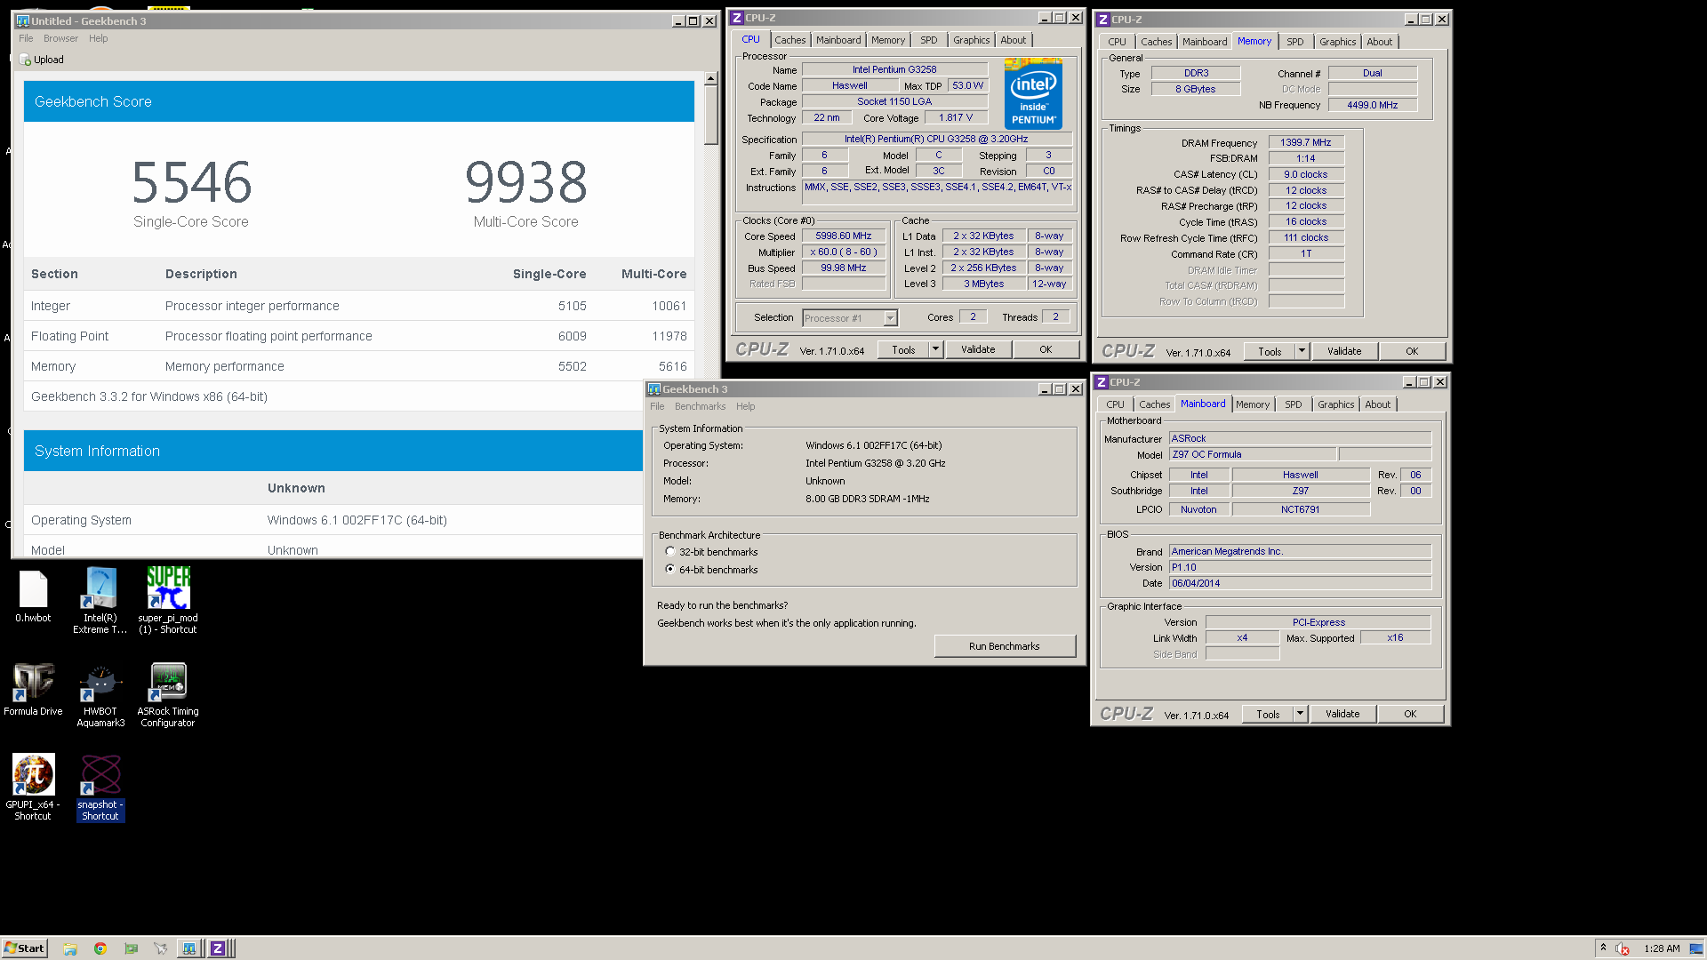This screenshot has height=960, width=1707.
Task: Click CPU-Z title icon of CPU window
Action: [x=737, y=18]
